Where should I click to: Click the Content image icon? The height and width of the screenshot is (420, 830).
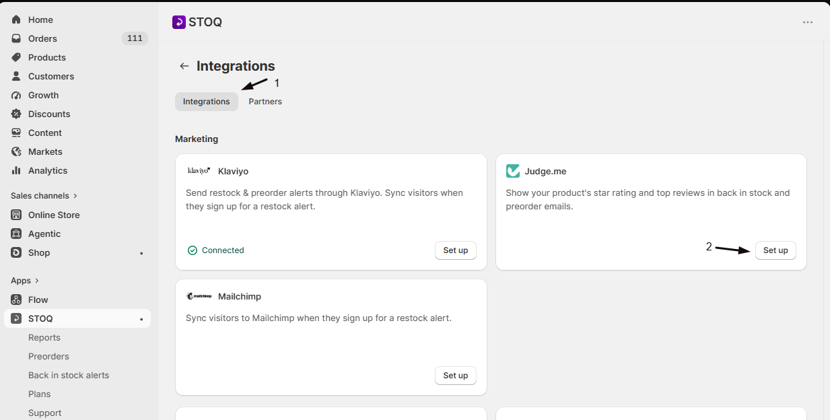coord(16,133)
